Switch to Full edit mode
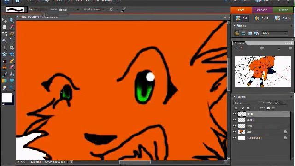Screen dimensions: 295x166 (x=242, y=18)
